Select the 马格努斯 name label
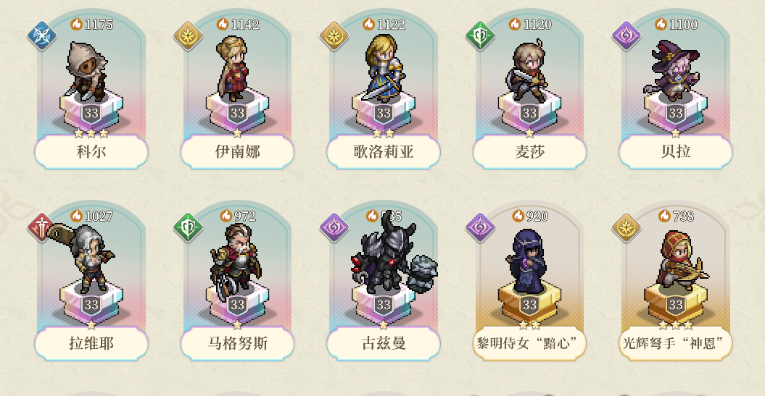This screenshot has height=396, width=765. 238,343
